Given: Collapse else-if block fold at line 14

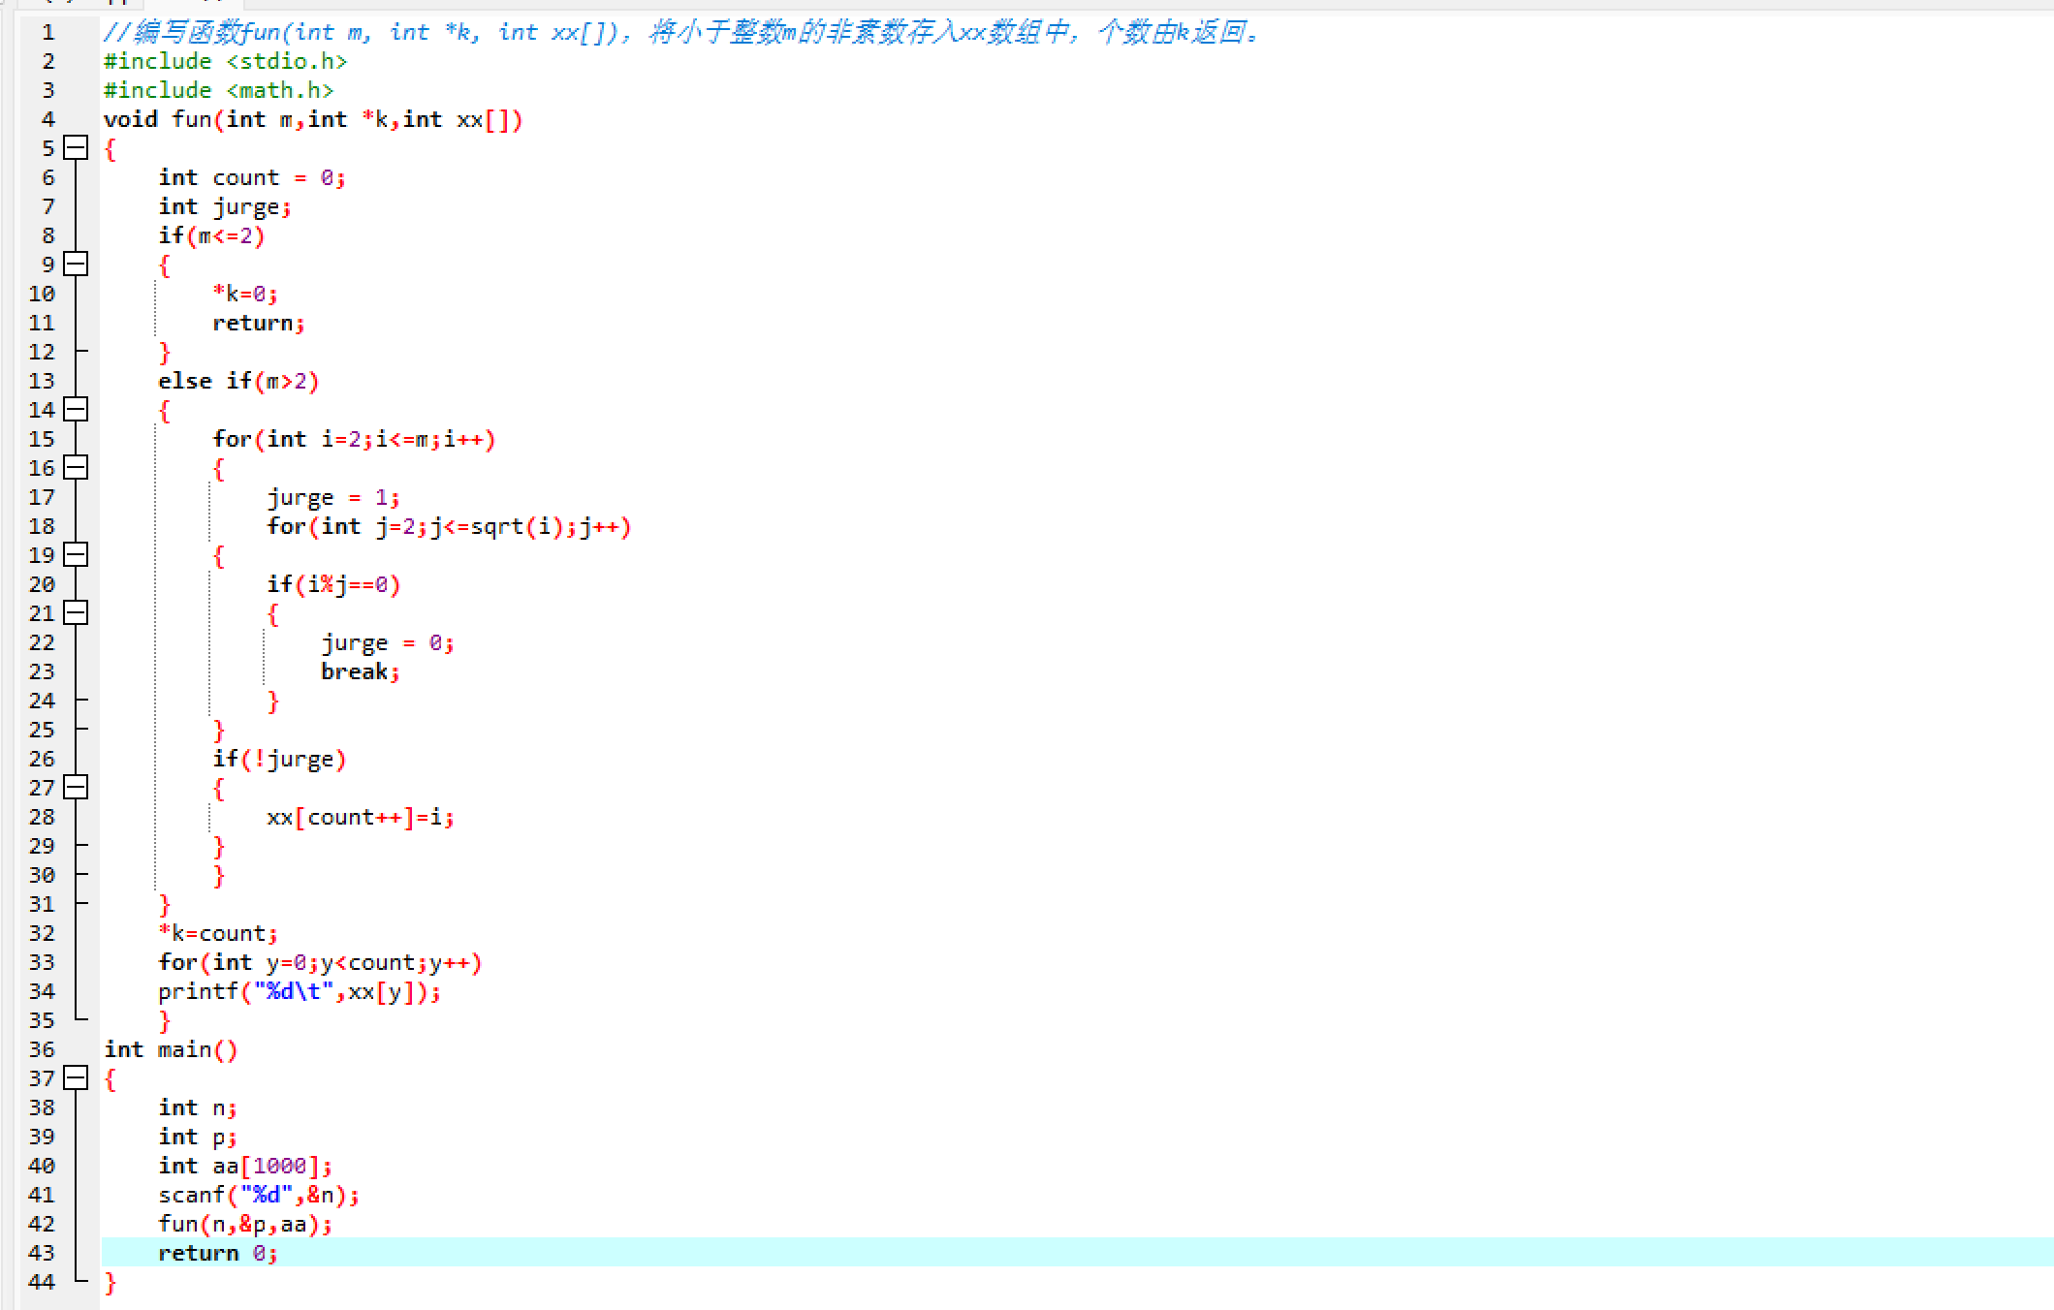Looking at the screenshot, I should point(76,409).
